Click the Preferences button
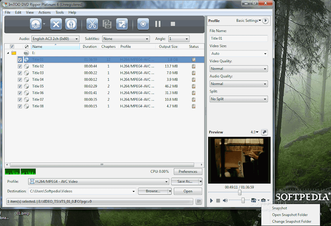 (188, 172)
